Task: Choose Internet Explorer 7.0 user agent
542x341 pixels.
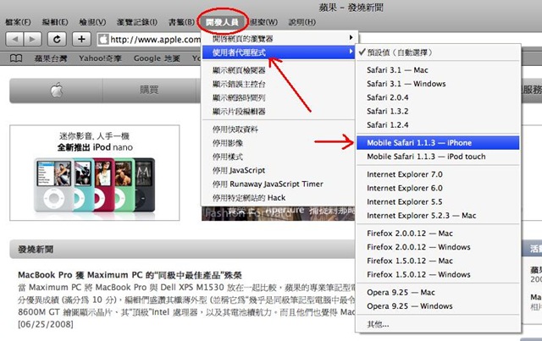Action: click(438, 174)
